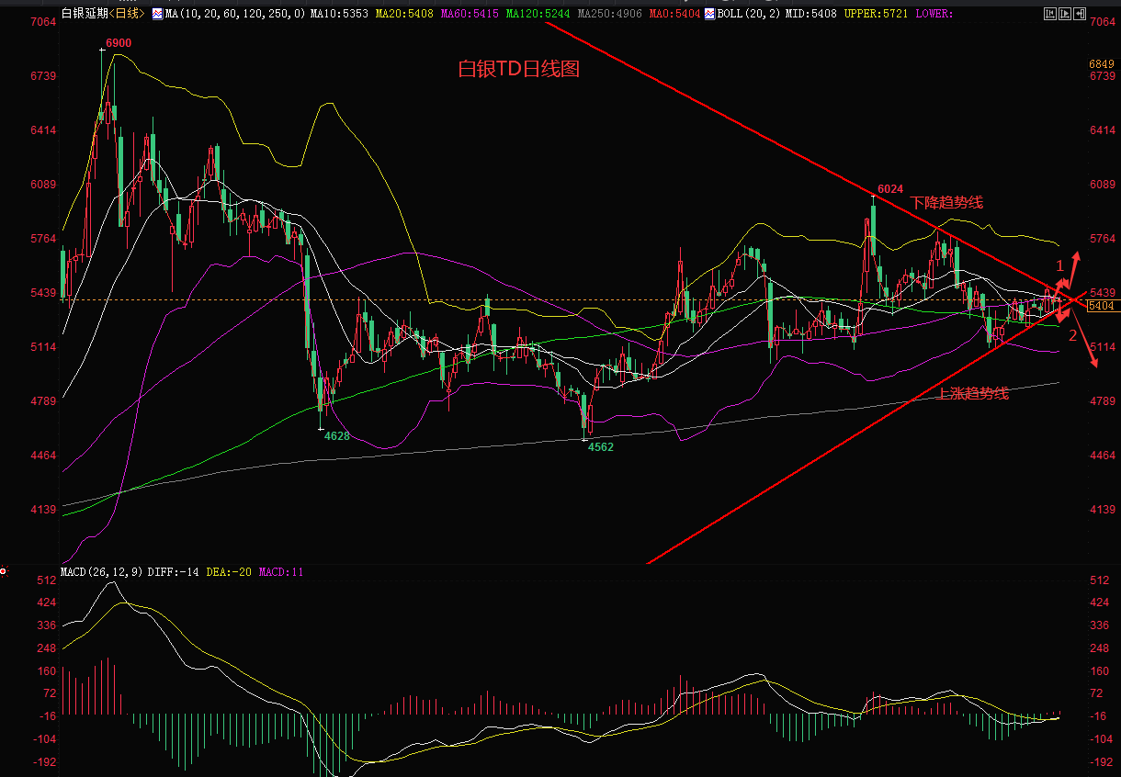Click the indicator icon before MA(10,20,60,120,250,0)

[157, 14]
